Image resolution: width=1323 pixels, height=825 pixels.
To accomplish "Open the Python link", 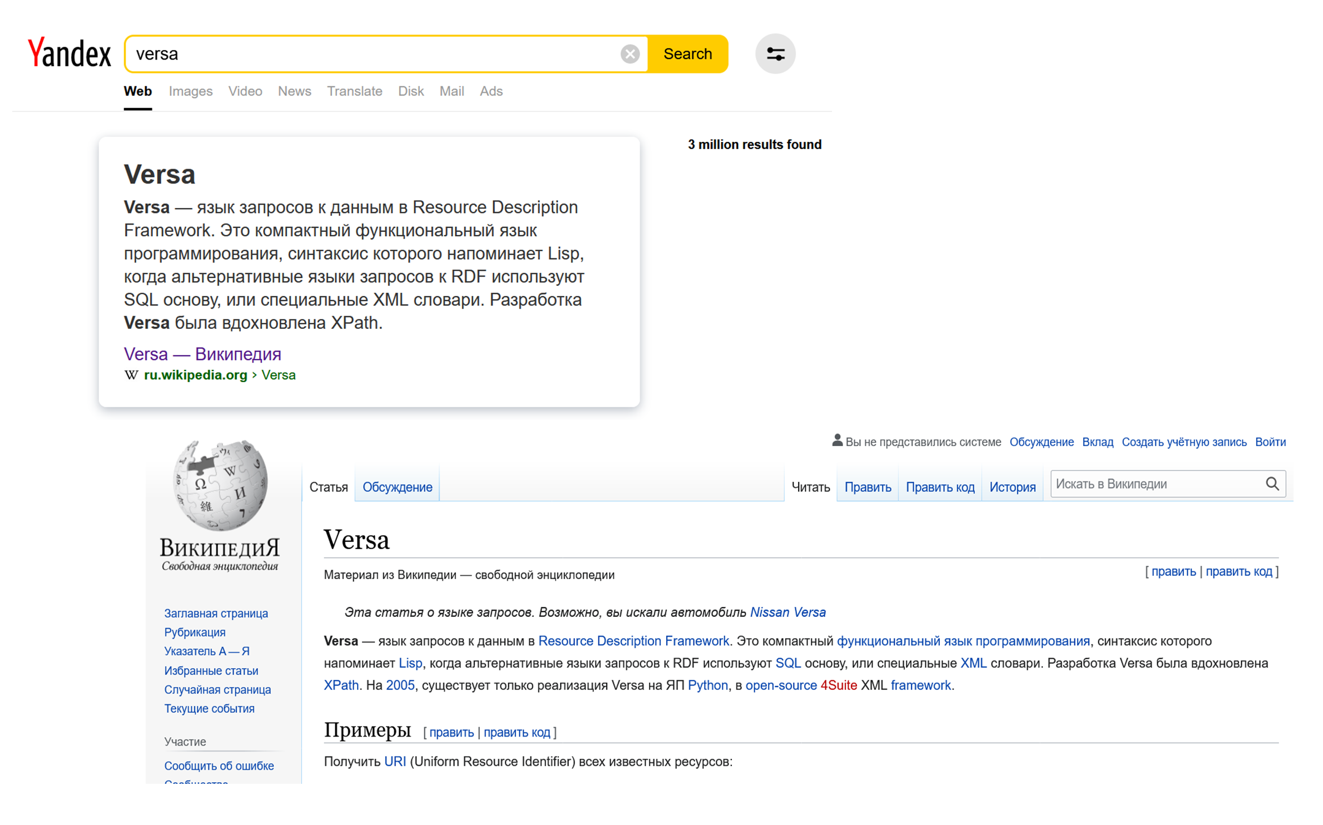I will tap(707, 685).
